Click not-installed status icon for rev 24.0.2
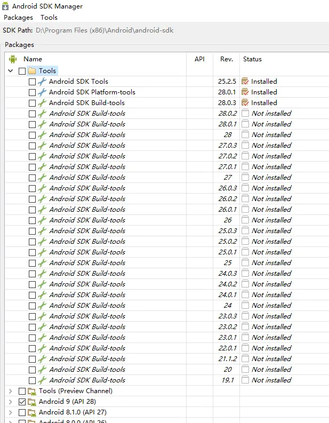 point(245,284)
